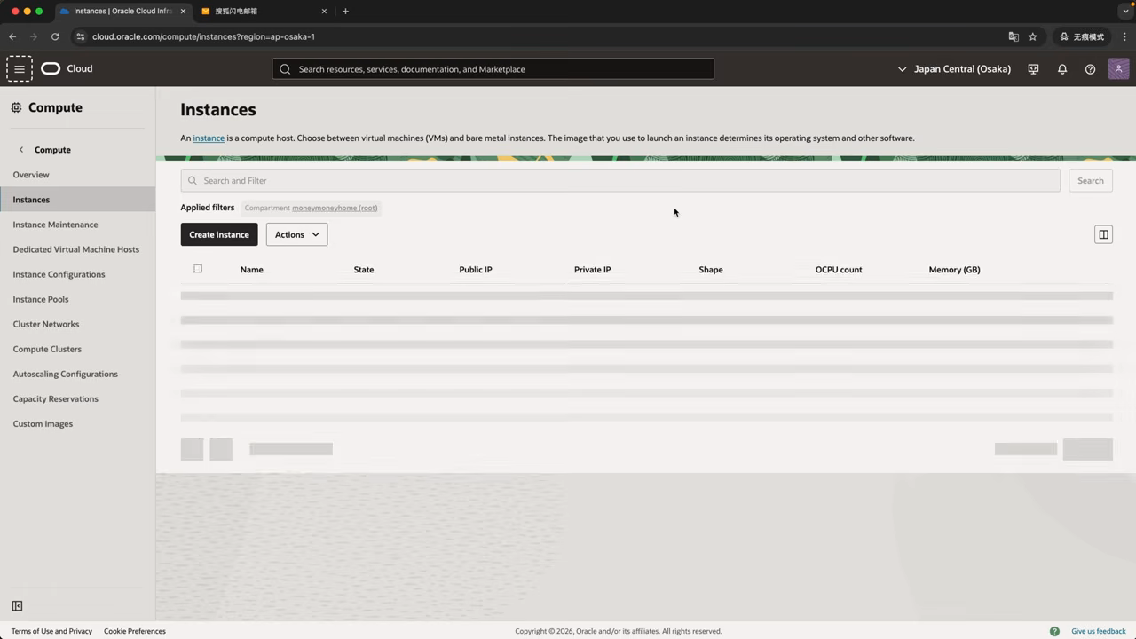Open Custom Images in the sidebar
1136x639 pixels.
click(x=43, y=423)
